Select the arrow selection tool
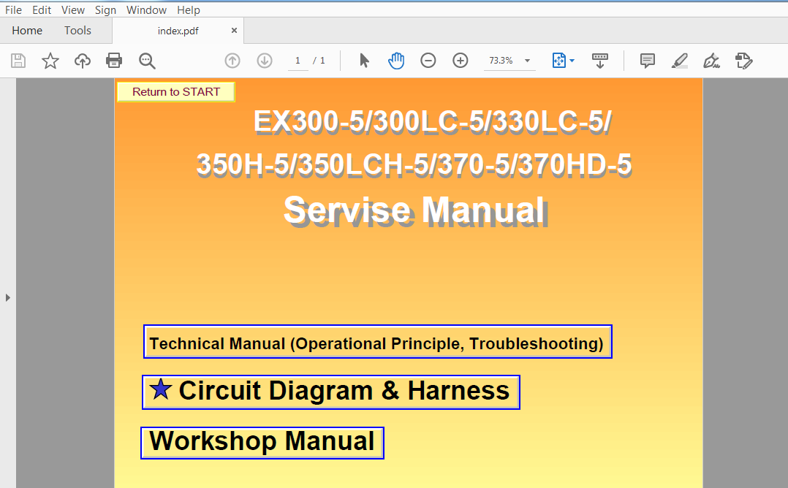The width and height of the screenshot is (788, 488). click(x=364, y=61)
